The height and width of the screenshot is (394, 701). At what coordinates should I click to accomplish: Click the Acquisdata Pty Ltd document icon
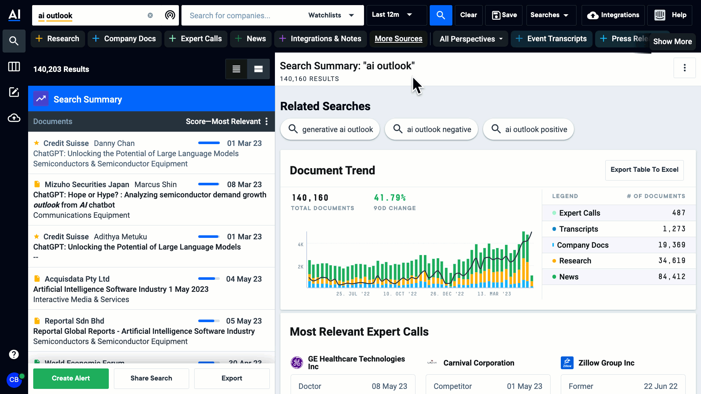[x=37, y=279]
